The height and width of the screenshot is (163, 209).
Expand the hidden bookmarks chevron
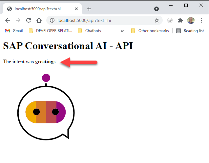pyautogui.click(x=122, y=31)
